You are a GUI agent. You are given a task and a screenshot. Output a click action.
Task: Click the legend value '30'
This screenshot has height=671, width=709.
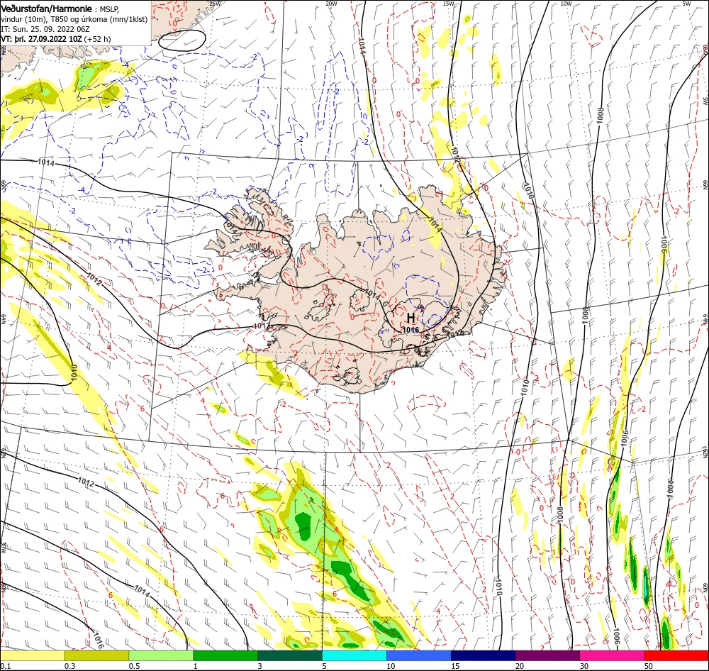point(584,666)
